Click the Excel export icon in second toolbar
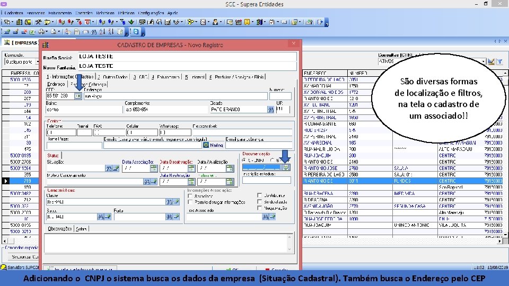The height and width of the screenshot is (286, 509). pyautogui.click(x=32, y=32)
